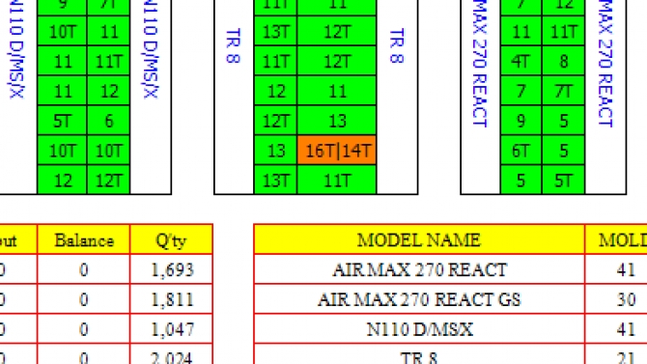
Task: Select the Balance column header
Action: tap(84, 239)
